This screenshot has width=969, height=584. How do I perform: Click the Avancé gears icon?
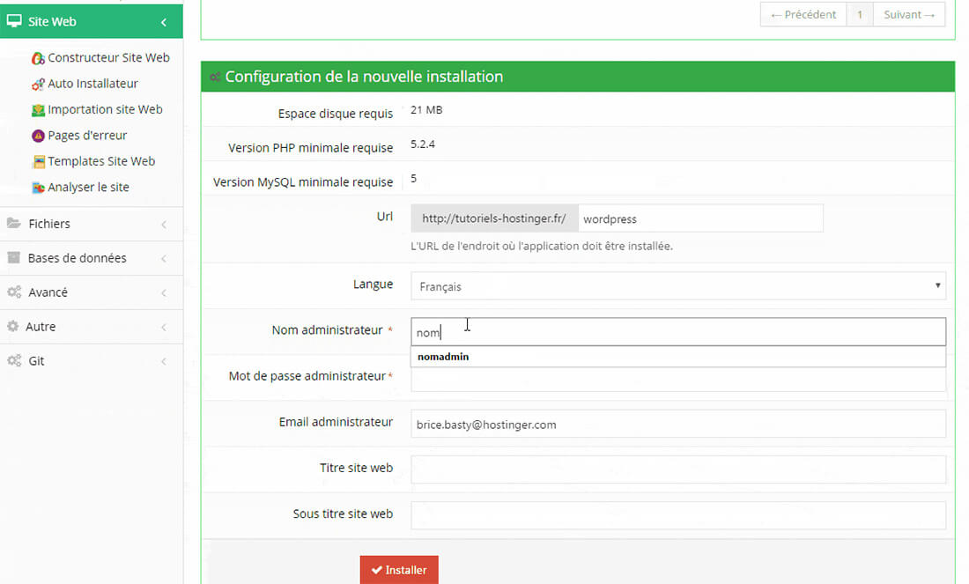click(x=14, y=292)
